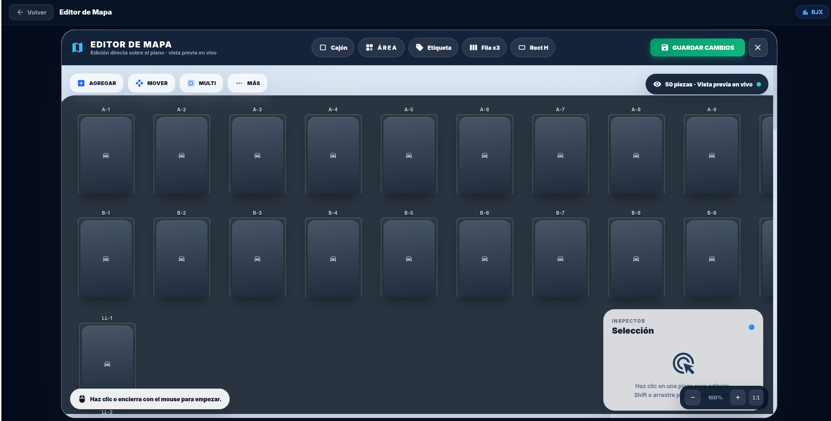Click the mouse hint tooltip pill

(x=150, y=399)
